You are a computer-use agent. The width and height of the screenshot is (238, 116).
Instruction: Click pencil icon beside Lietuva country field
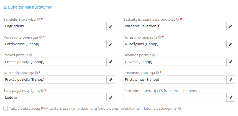[111, 98]
